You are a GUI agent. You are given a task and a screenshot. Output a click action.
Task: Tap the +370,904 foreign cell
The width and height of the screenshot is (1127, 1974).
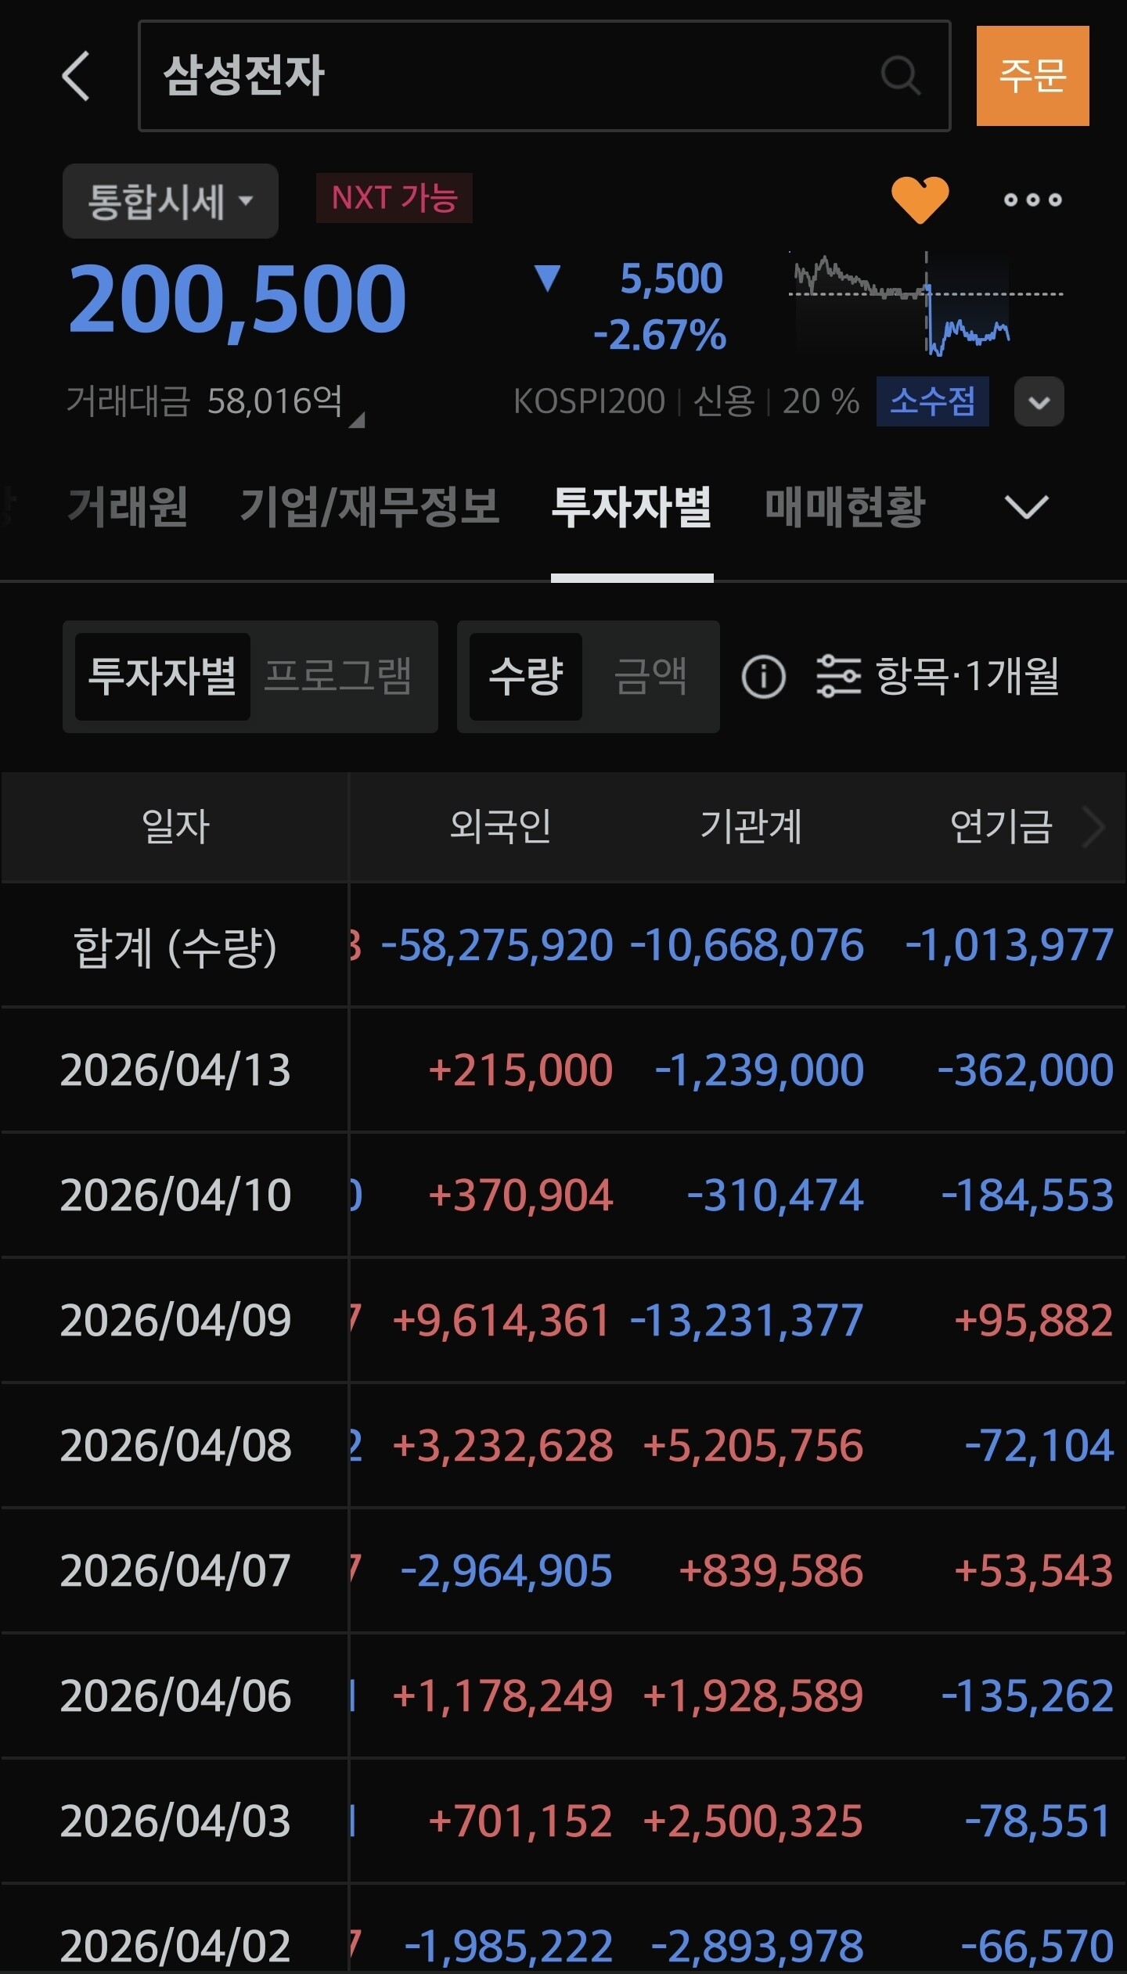pyautogui.click(x=520, y=1196)
